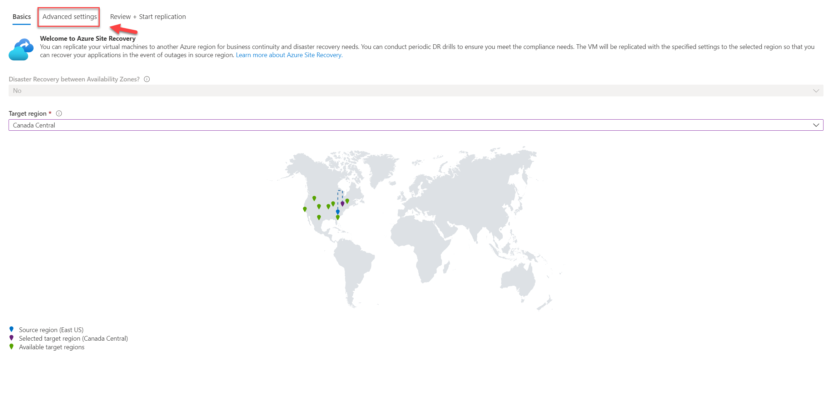Click the blue East US source pin on map
This screenshot has height=411, width=826.
tap(338, 212)
